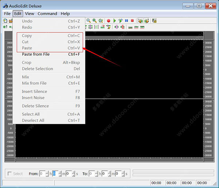Open the View menu

[30, 14]
